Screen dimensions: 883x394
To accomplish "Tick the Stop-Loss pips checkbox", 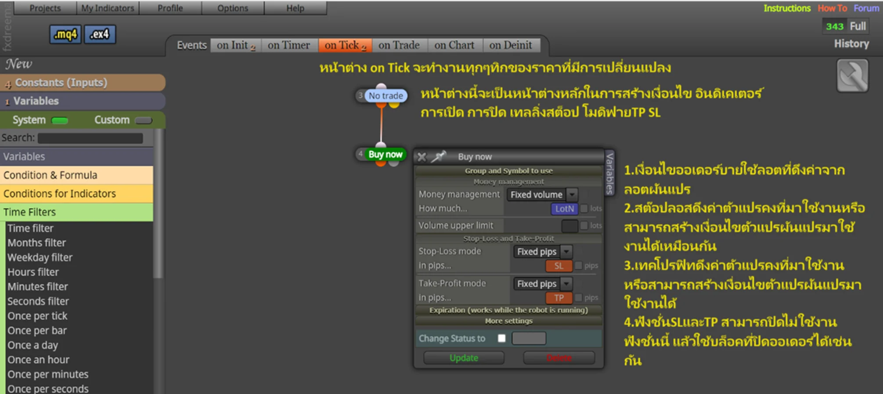I will [x=579, y=265].
